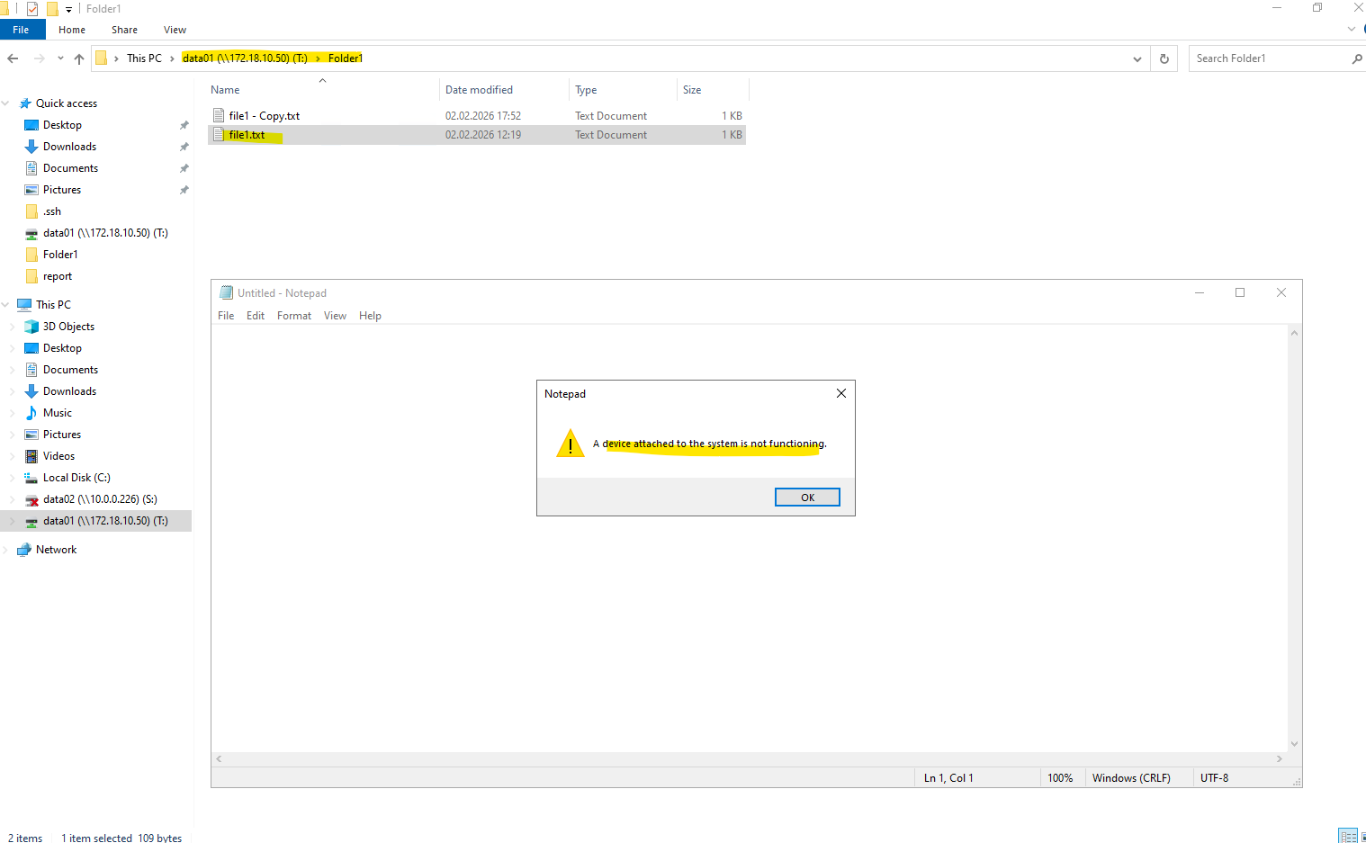
Task: Click the Local Disk (C:) drive icon
Action: click(x=31, y=478)
